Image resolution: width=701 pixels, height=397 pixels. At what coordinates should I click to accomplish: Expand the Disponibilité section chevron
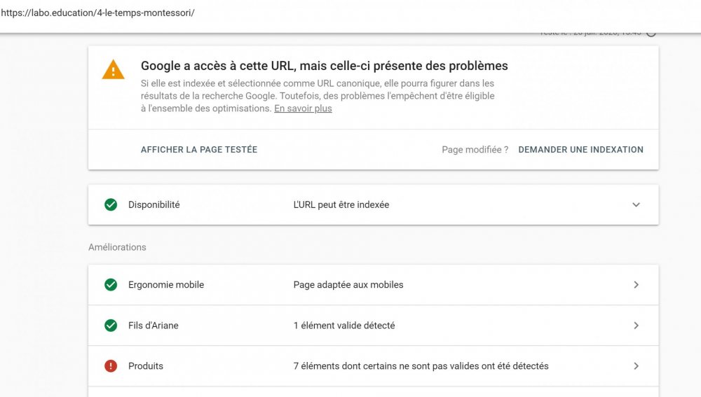click(x=636, y=205)
